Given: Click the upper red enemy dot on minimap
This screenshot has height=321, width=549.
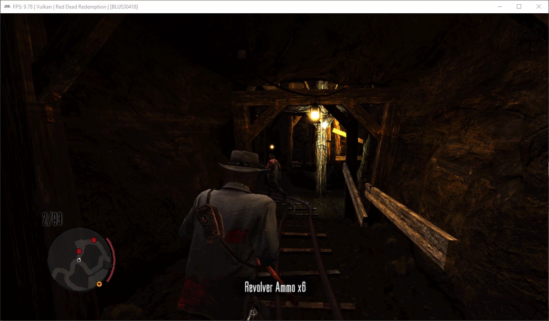Looking at the screenshot, I should 94,240.
